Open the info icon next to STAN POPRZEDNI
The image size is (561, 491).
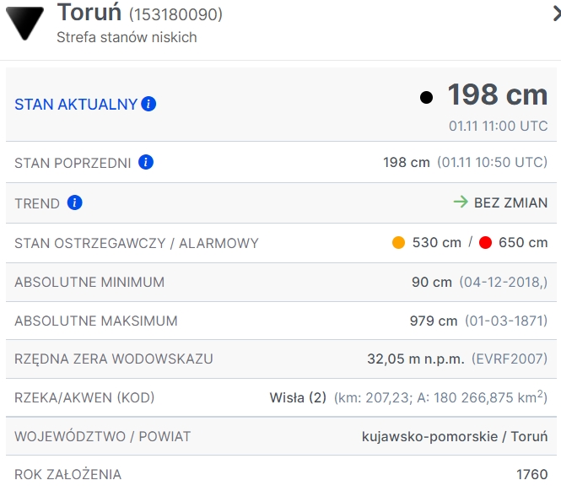tap(145, 162)
